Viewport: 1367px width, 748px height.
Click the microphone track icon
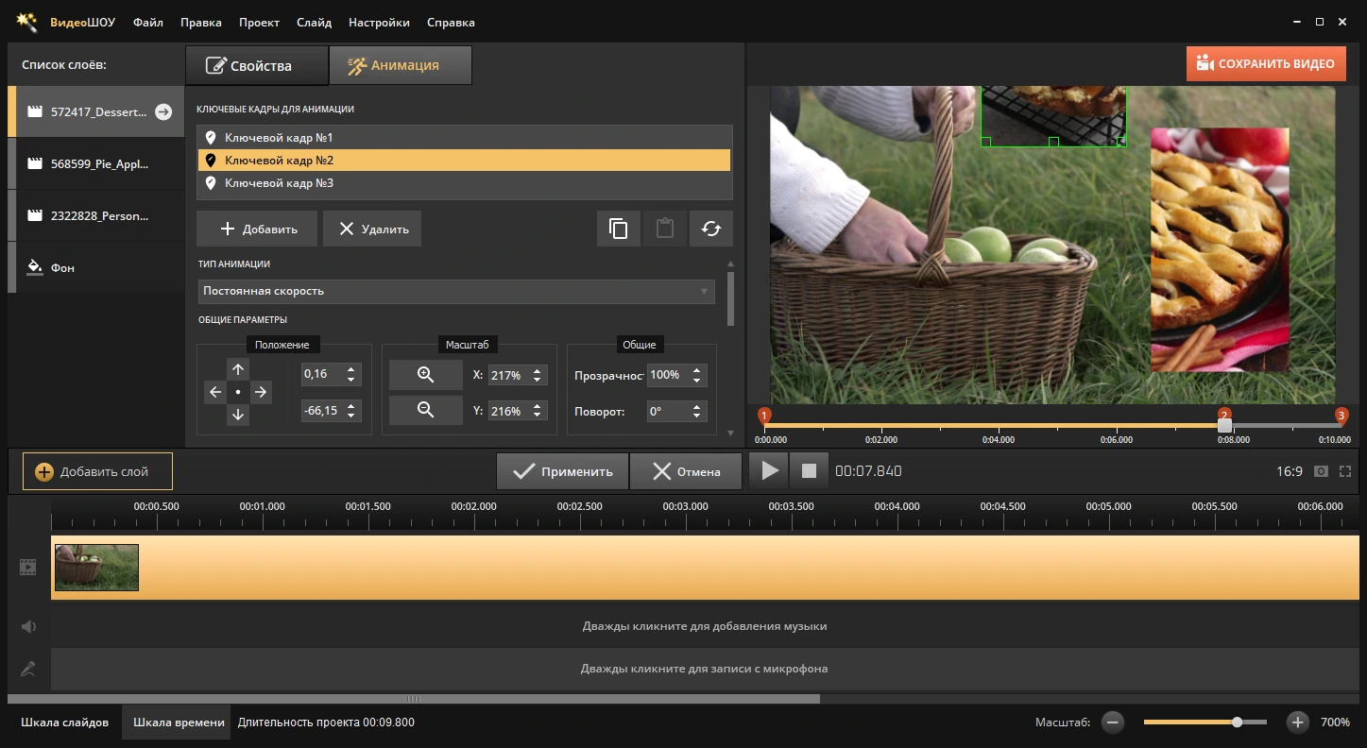pyautogui.click(x=28, y=669)
